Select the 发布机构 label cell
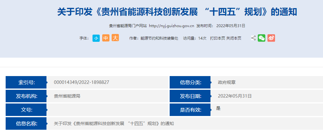This screenshot has height=130, width=323. pos(26,96)
